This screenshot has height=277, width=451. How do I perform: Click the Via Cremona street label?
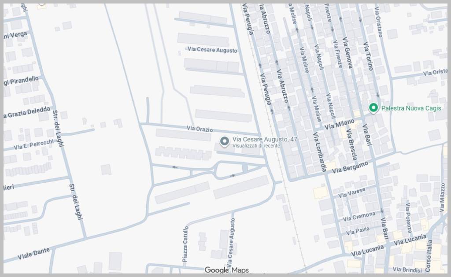pos(359,216)
